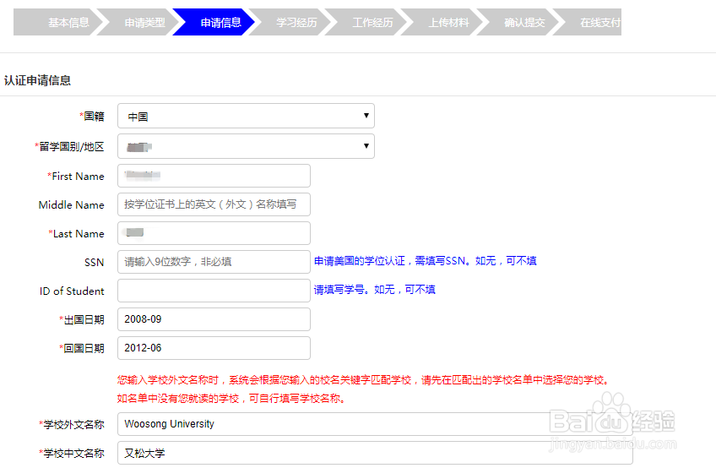Image resolution: width=716 pixels, height=468 pixels.
Task: Open the 留学国别/地区 dropdown
Action: point(247,146)
